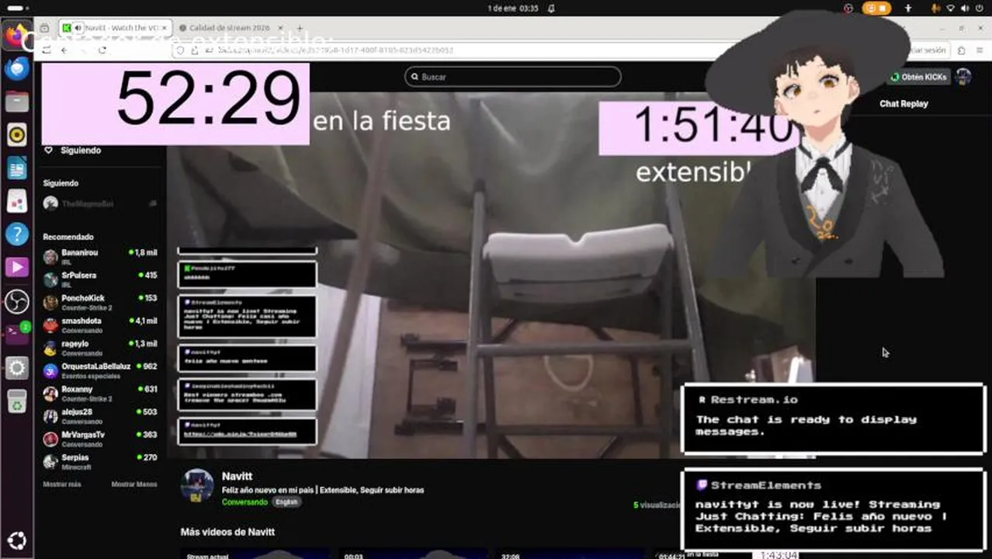Open the Trash in the dock
The width and height of the screenshot is (992, 559).
[16, 401]
